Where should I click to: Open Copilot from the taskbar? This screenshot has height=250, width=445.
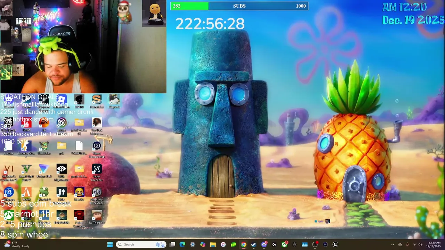tap(203, 244)
